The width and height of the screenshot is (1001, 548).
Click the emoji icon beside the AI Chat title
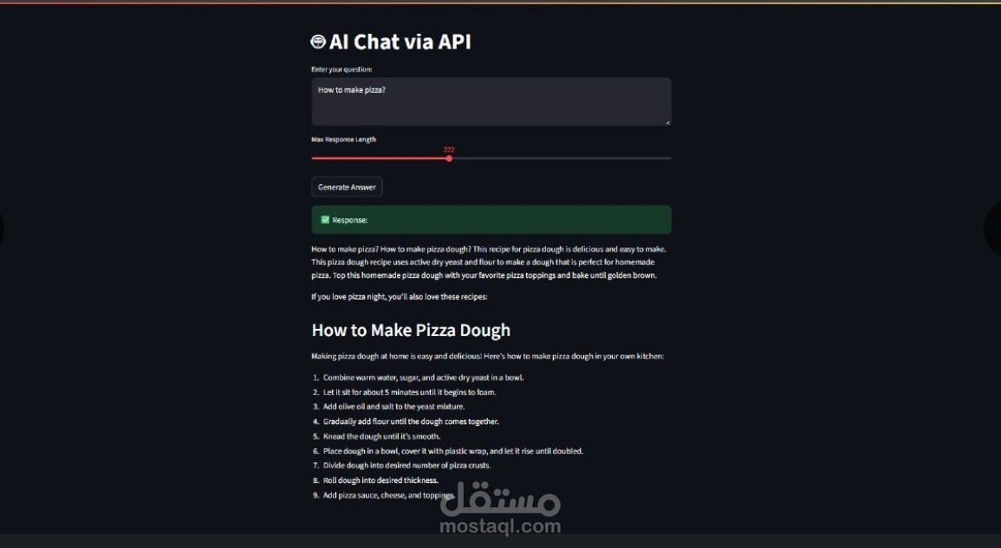(317, 41)
